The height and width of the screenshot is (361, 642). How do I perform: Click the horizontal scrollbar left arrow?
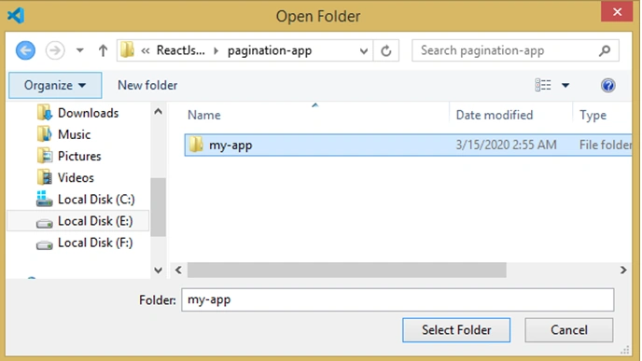tap(178, 271)
